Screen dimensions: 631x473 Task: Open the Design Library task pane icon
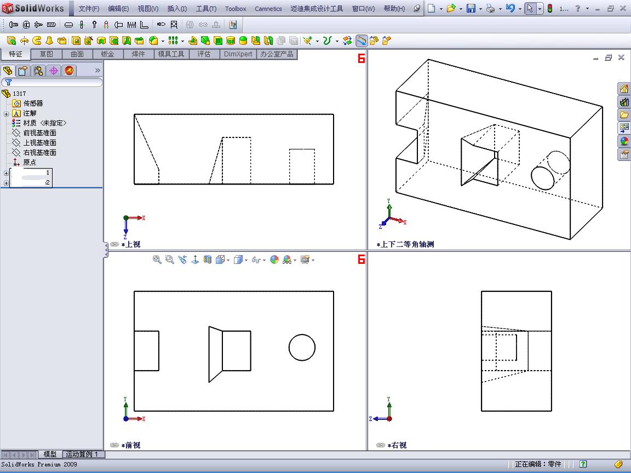click(x=624, y=102)
